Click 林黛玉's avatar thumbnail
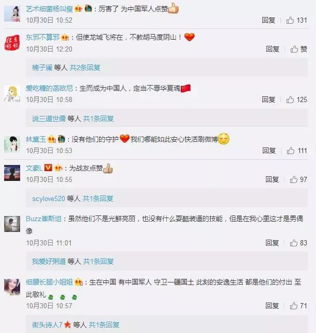Screen dimensions: 316x333 pos(12,144)
